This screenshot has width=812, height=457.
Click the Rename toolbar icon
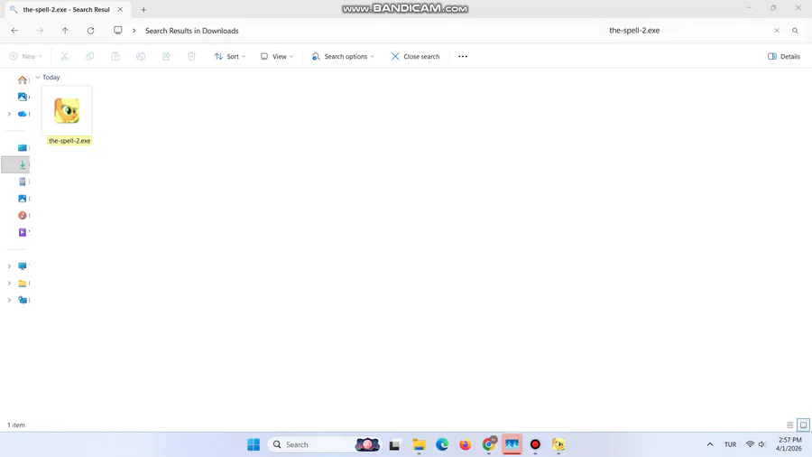click(x=141, y=57)
